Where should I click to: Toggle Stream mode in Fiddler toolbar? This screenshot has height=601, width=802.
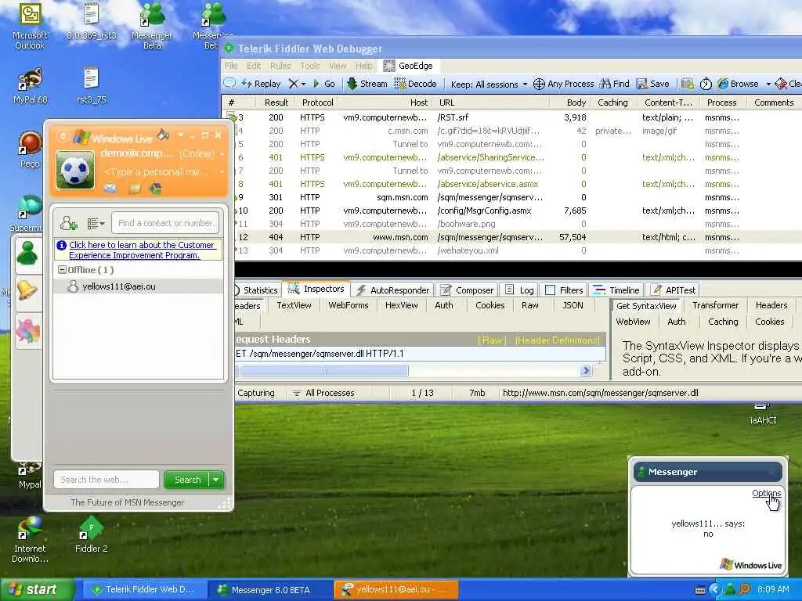[367, 84]
